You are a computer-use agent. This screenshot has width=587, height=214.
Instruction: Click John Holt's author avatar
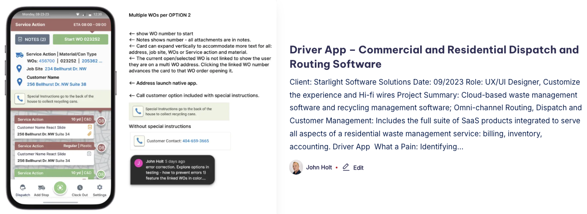(x=296, y=167)
